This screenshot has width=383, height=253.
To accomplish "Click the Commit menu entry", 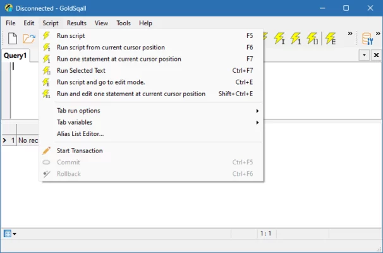I will tap(152, 162).
